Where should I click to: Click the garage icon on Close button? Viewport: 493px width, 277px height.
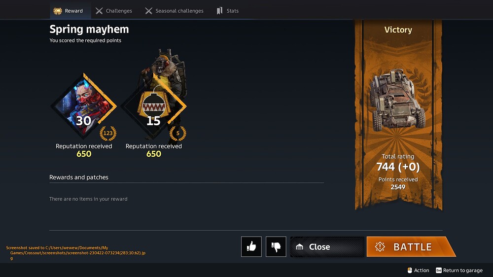pos(299,247)
